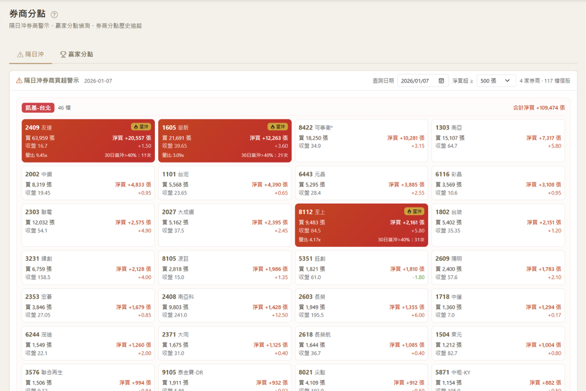Select the 2303 聯電 stock card
Image resolution: width=586 pixels, height=391 pixels.
[88, 225]
